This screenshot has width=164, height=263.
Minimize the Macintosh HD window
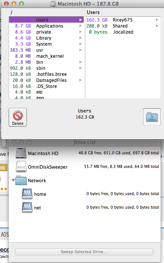click(14, 4)
